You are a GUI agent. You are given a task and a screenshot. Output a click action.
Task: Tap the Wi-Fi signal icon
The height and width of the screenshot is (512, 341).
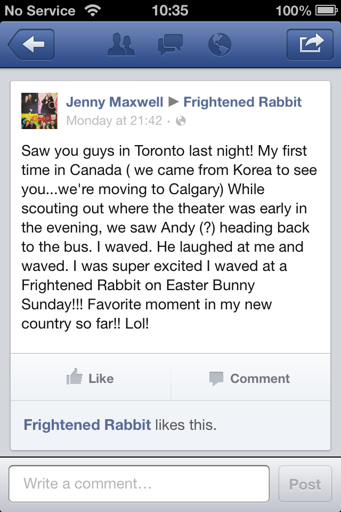[92, 10]
